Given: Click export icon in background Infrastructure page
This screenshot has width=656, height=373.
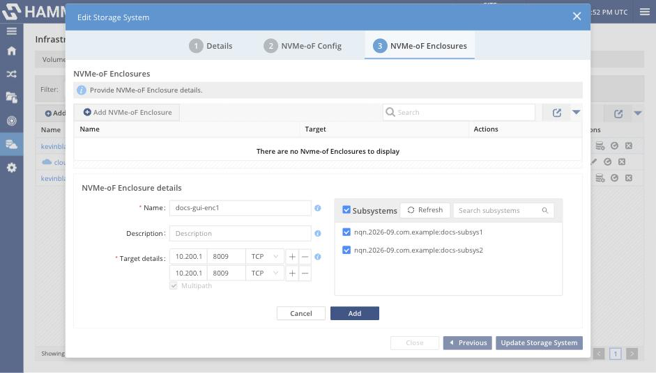Looking at the screenshot, I should (618, 113).
